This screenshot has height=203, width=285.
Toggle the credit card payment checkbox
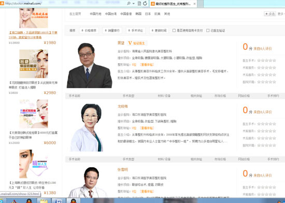[174, 31]
